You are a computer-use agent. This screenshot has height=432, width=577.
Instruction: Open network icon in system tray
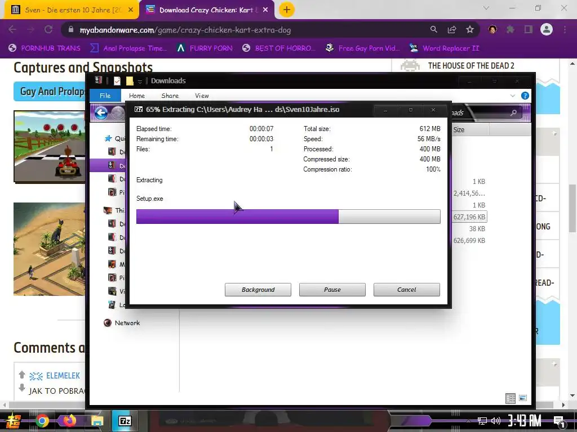(482, 421)
